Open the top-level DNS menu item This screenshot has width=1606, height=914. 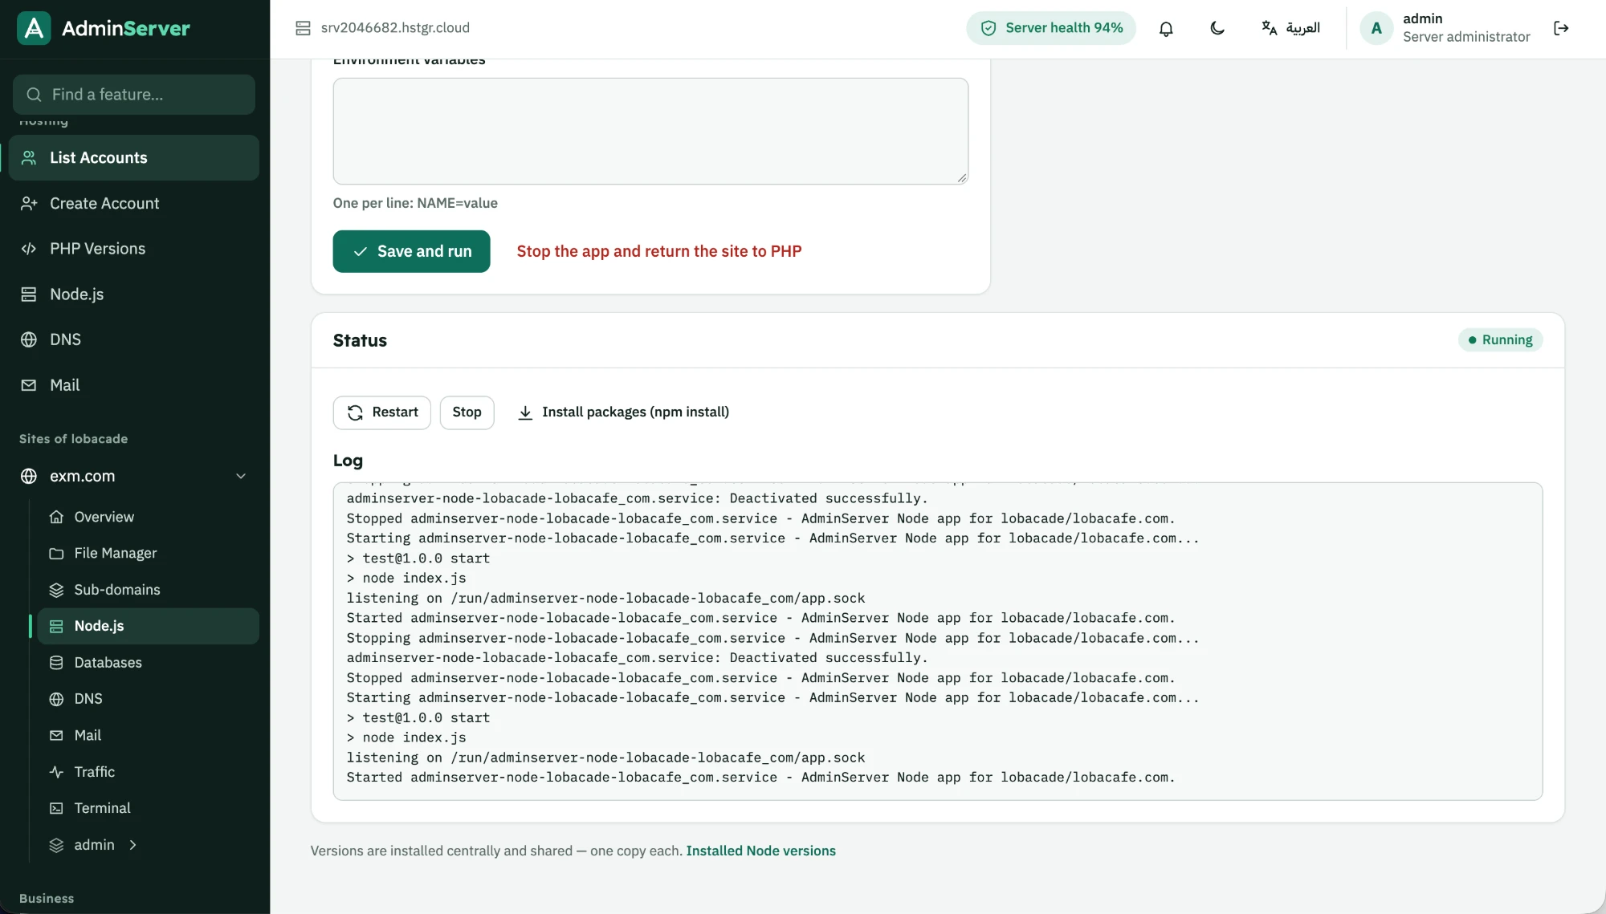(134, 339)
